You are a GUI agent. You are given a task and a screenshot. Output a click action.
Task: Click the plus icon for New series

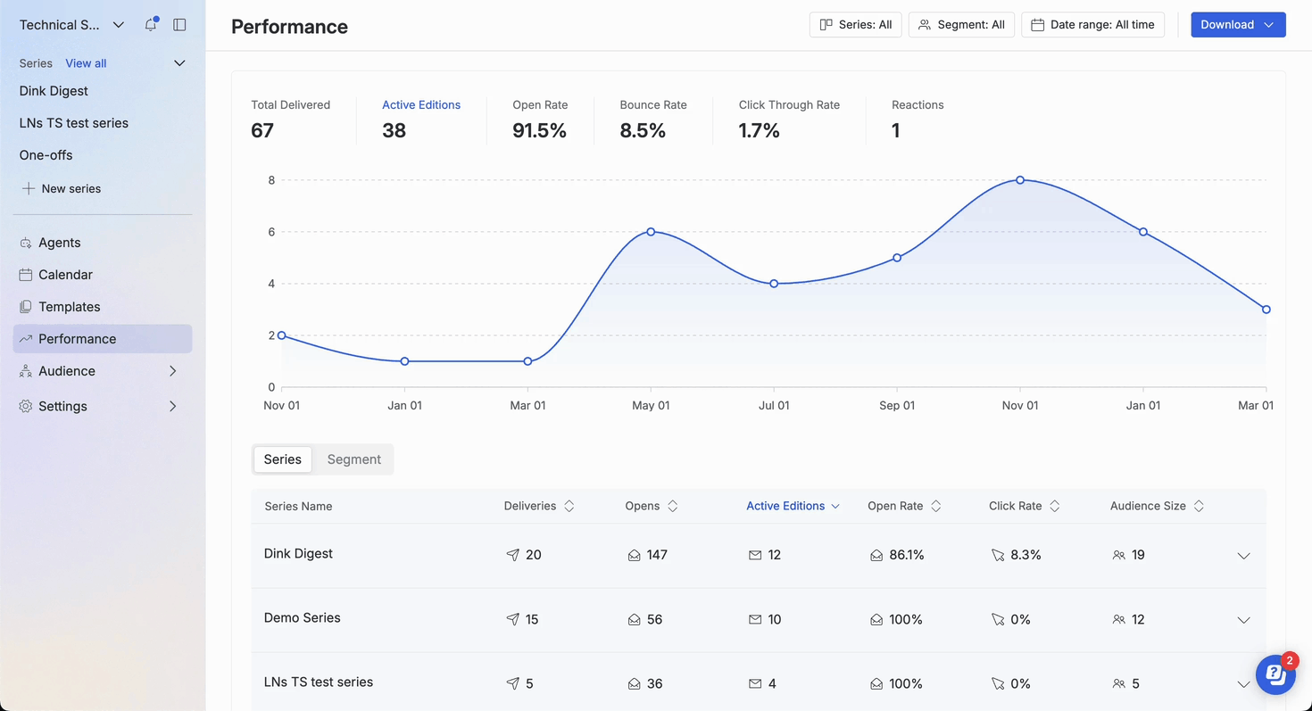pyautogui.click(x=29, y=188)
